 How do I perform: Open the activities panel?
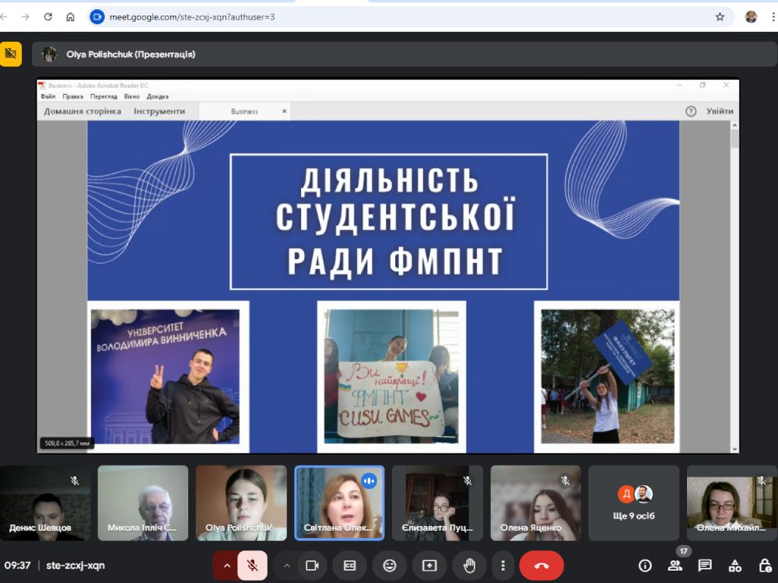tap(734, 565)
